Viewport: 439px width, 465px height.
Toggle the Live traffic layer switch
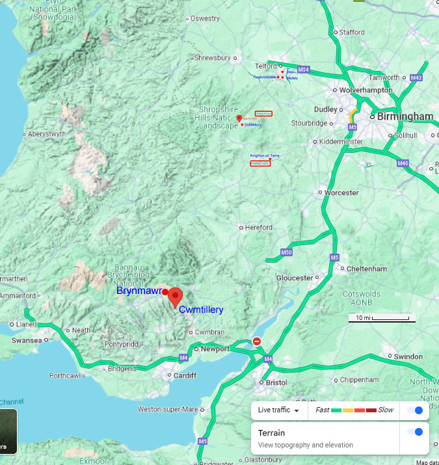click(415, 410)
